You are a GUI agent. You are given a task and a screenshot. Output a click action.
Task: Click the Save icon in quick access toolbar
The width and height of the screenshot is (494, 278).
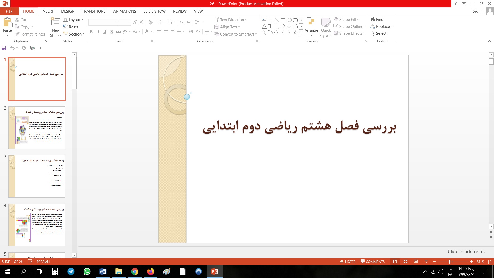click(x=4, y=48)
